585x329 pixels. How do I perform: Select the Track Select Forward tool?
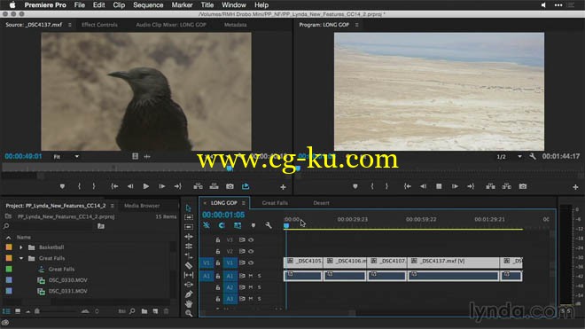[x=189, y=217]
